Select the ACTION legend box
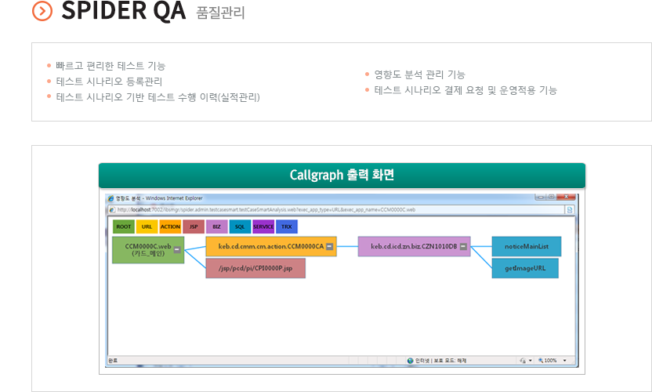Screen dimensions: 652x392 click(x=170, y=227)
